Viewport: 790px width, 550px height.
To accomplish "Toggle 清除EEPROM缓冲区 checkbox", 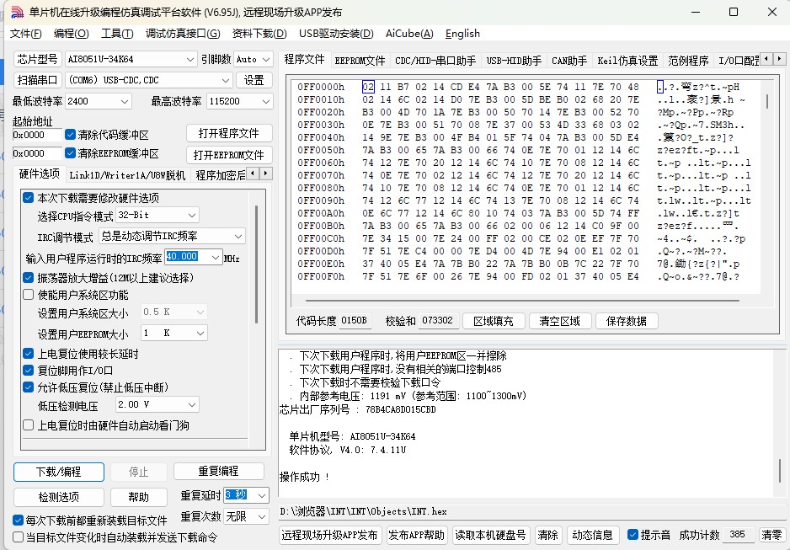I will 71,153.
